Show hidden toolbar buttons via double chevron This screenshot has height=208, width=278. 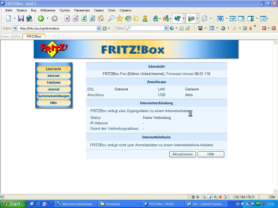pos(255,26)
